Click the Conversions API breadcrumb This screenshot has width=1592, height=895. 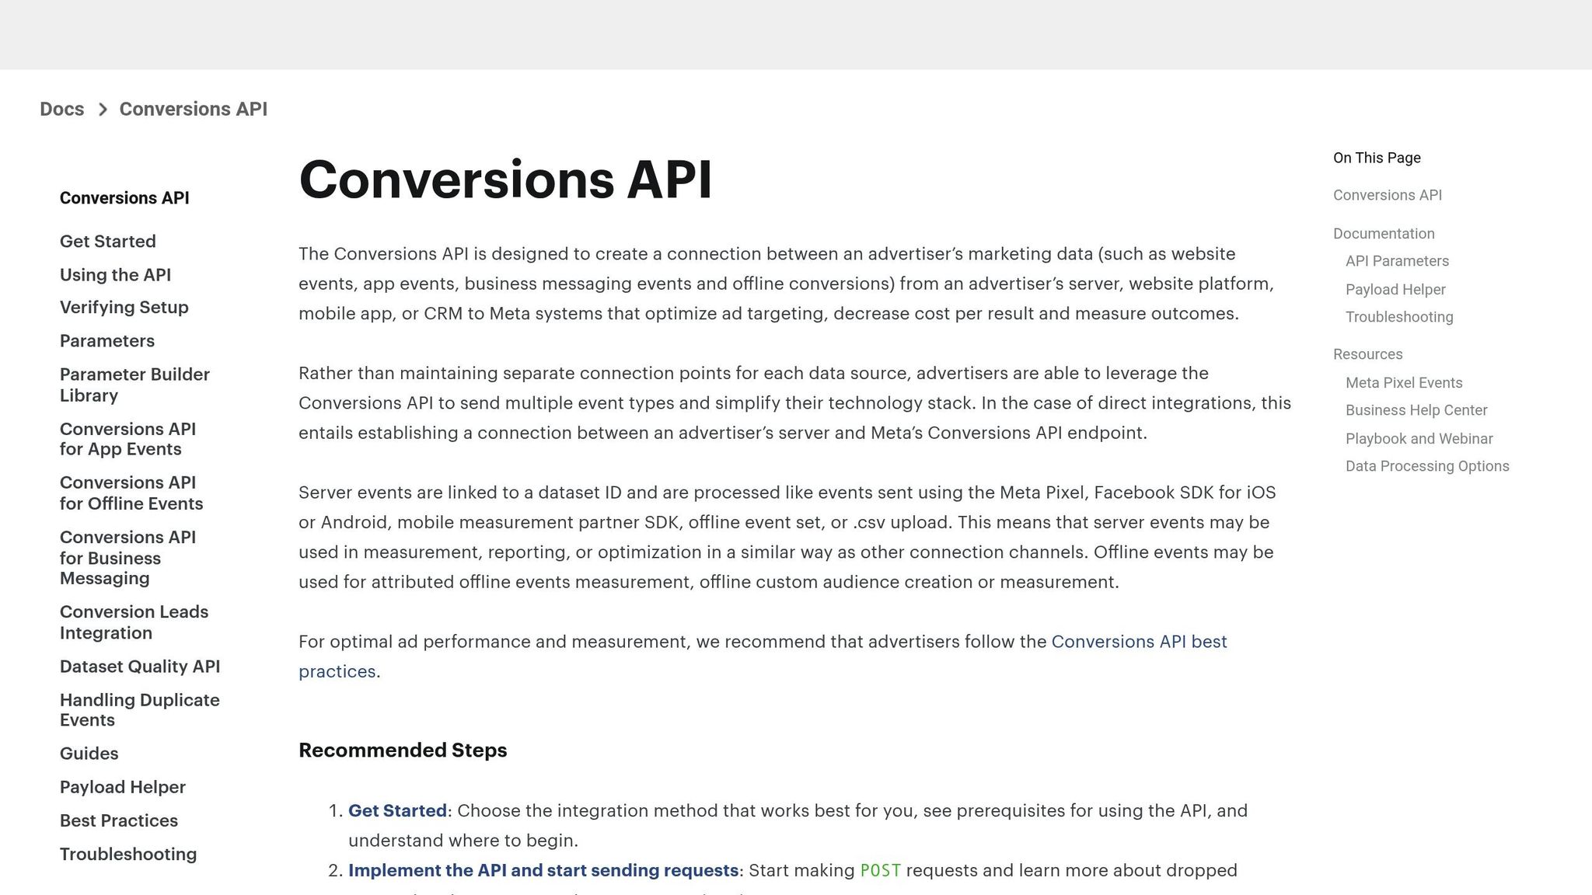pos(193,109)
